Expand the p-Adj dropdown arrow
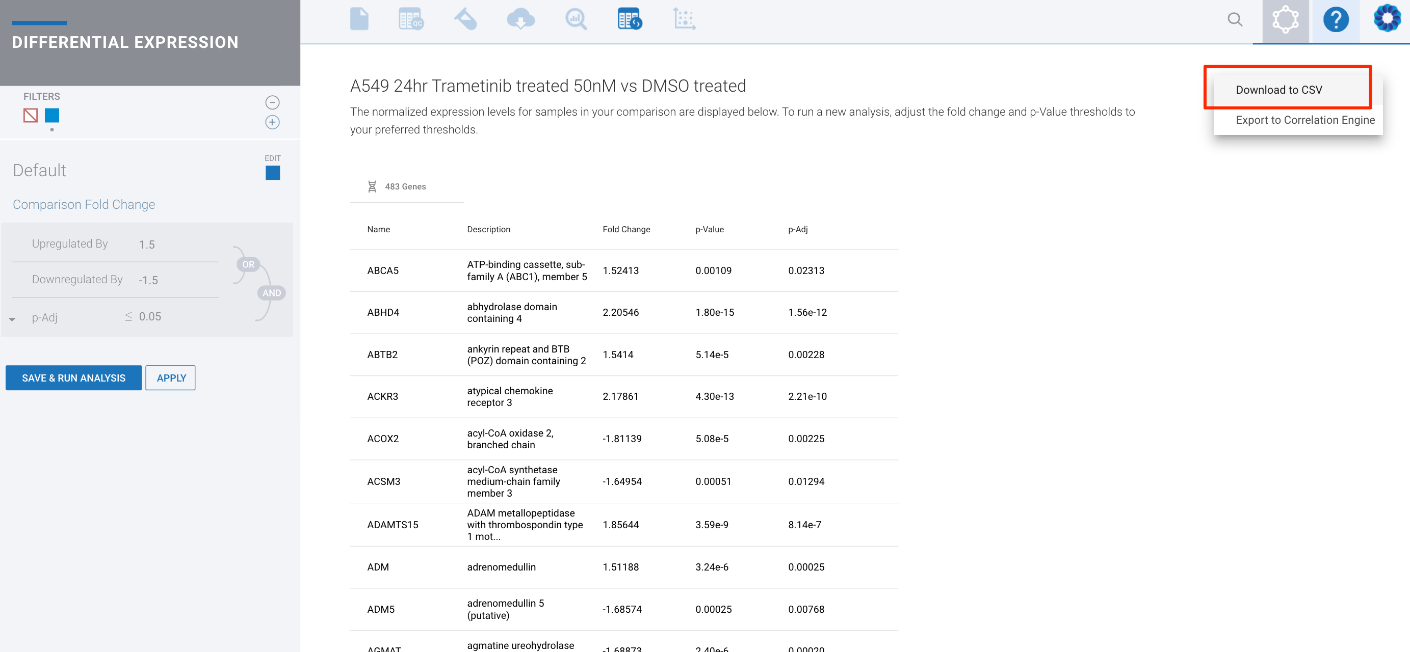1410x652 pixels. pos(12,319)
